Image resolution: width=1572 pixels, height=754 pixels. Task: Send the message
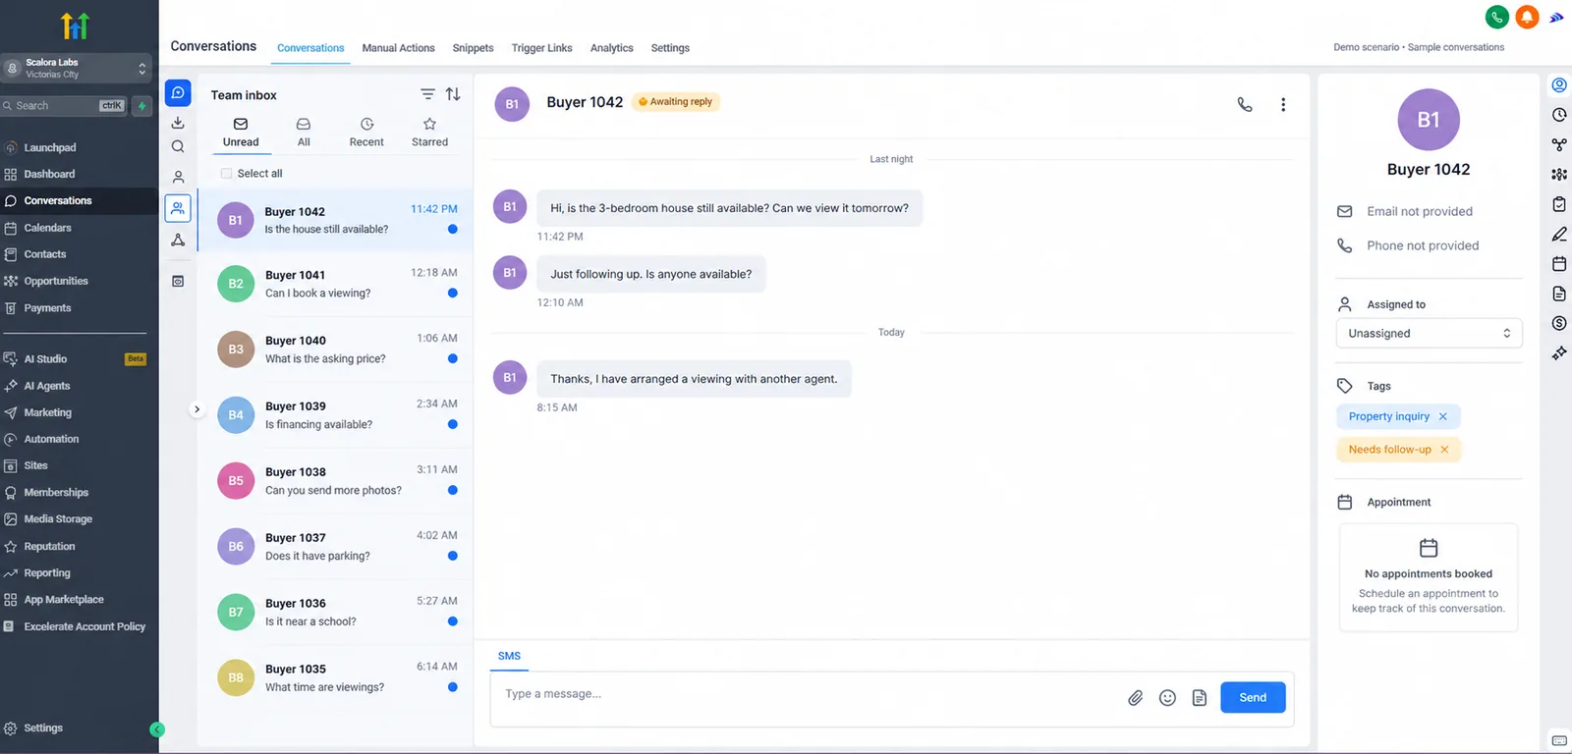coord(1253,697)
